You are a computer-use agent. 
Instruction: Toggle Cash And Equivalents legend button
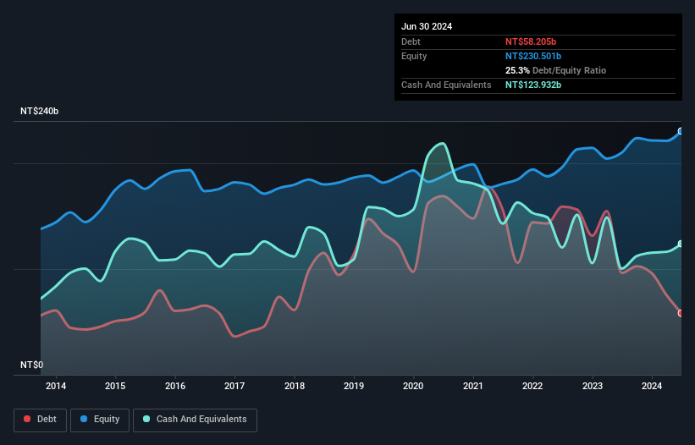[195, 420]
